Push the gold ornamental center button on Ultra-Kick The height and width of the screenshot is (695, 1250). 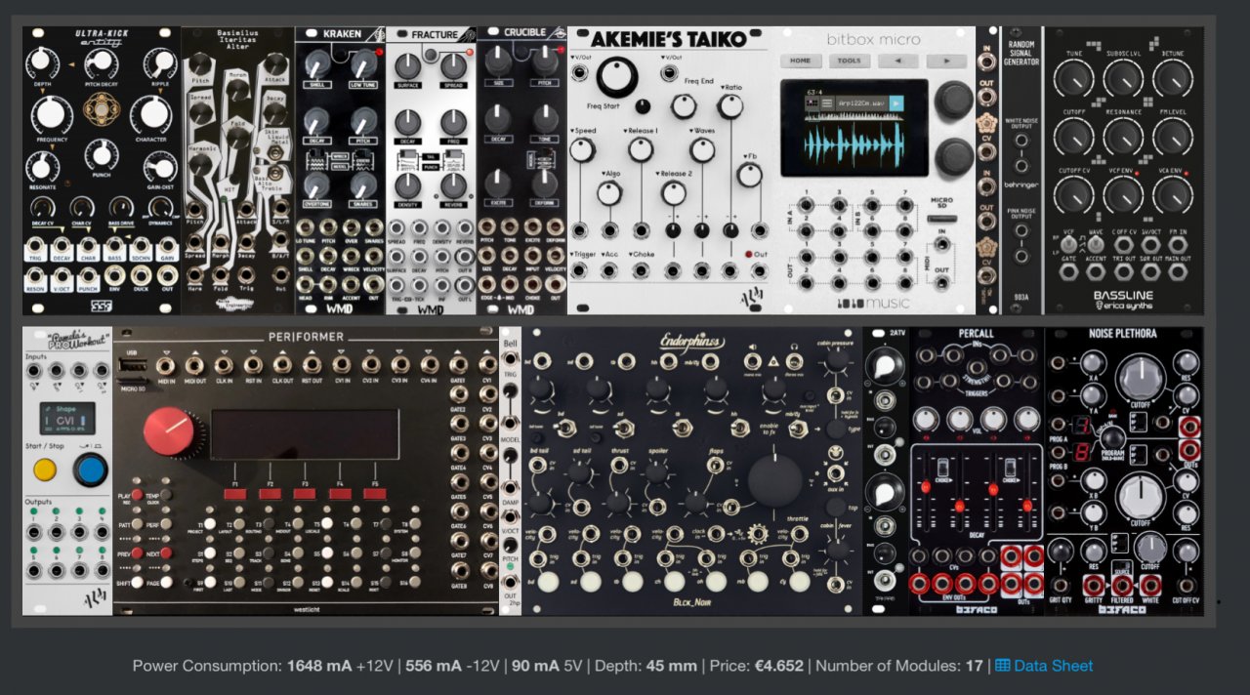[x=102, y=107]
